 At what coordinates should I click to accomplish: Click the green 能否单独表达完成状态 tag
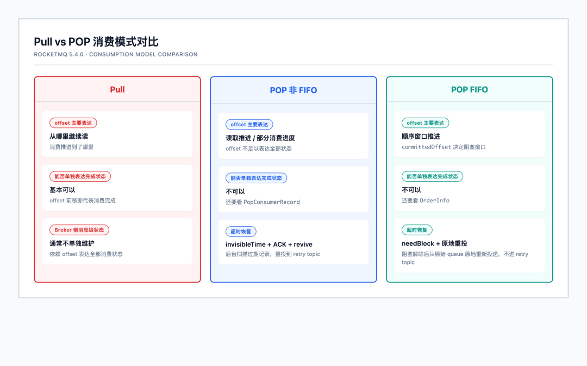click(x=433, y=176)
